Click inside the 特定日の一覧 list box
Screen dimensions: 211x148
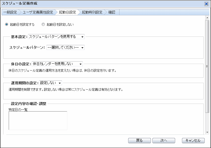point(38,121)
